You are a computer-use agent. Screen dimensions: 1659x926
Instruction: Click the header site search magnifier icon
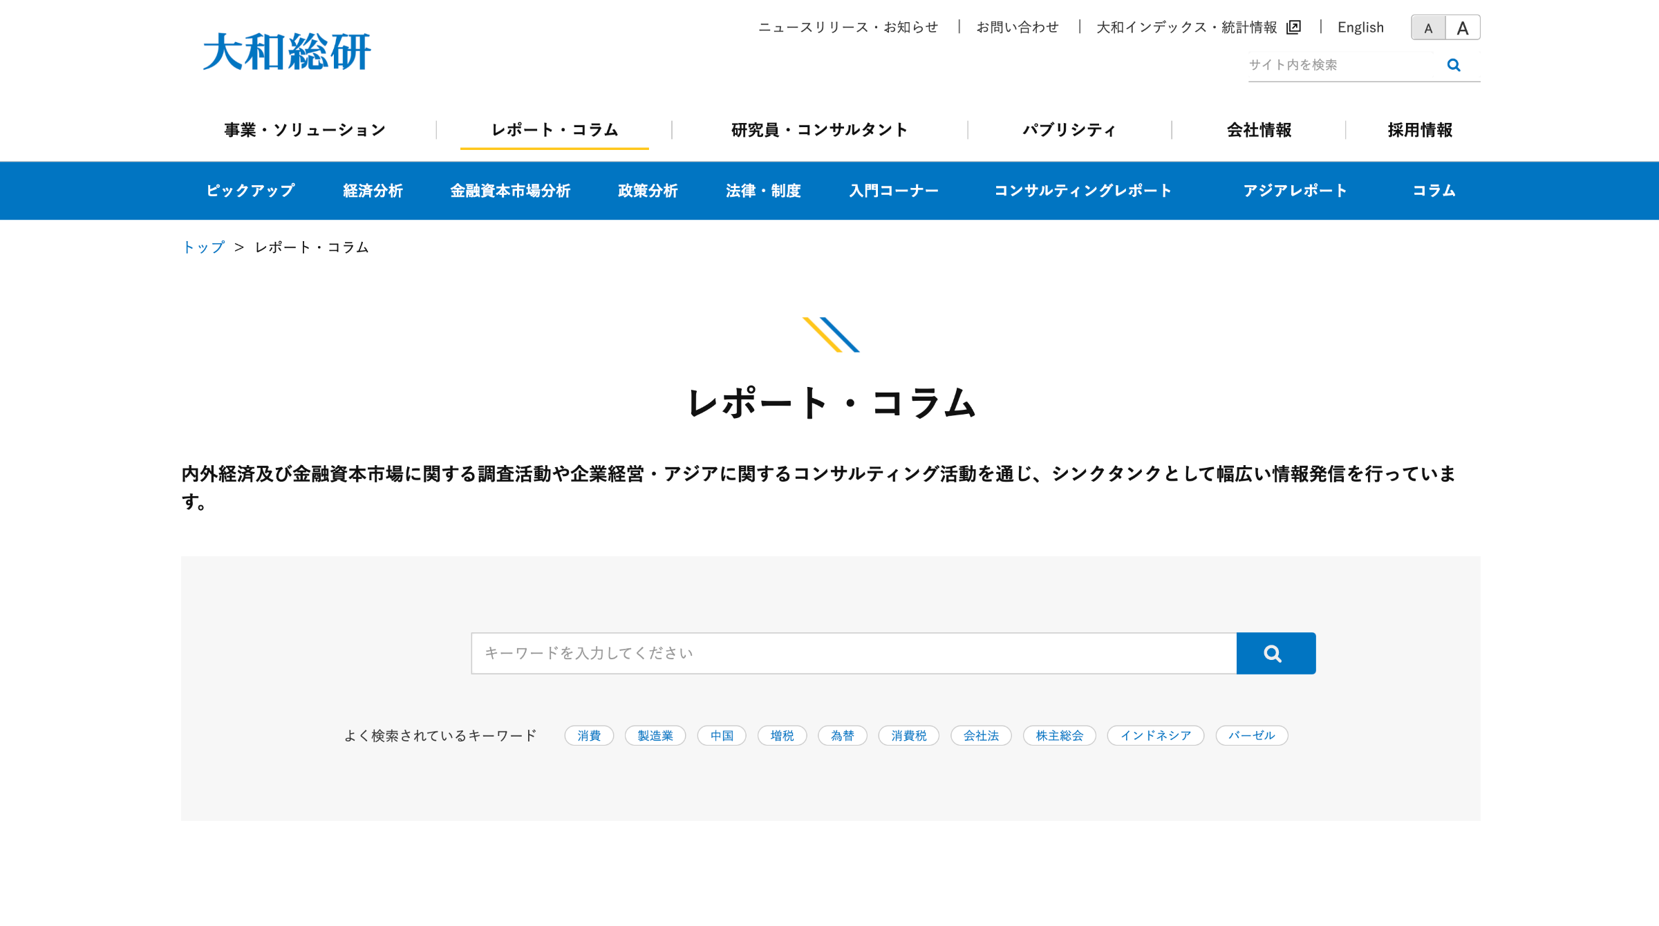(x=1454, y=65)
